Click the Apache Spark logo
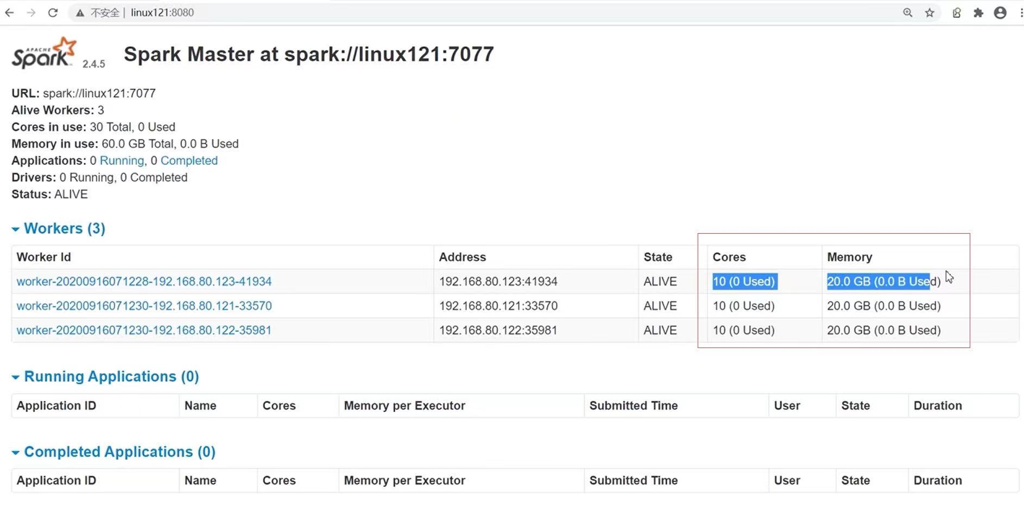 43,53
